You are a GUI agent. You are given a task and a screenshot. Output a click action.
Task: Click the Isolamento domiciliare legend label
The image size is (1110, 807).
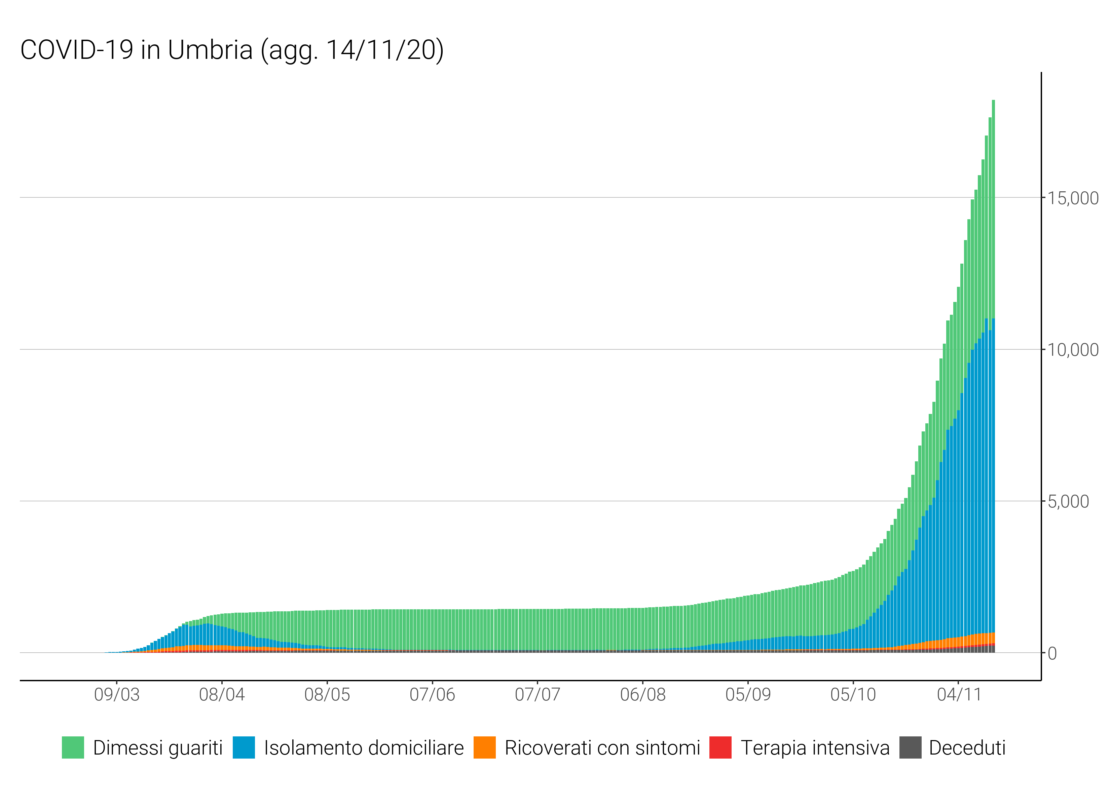(x=364, y=748)
